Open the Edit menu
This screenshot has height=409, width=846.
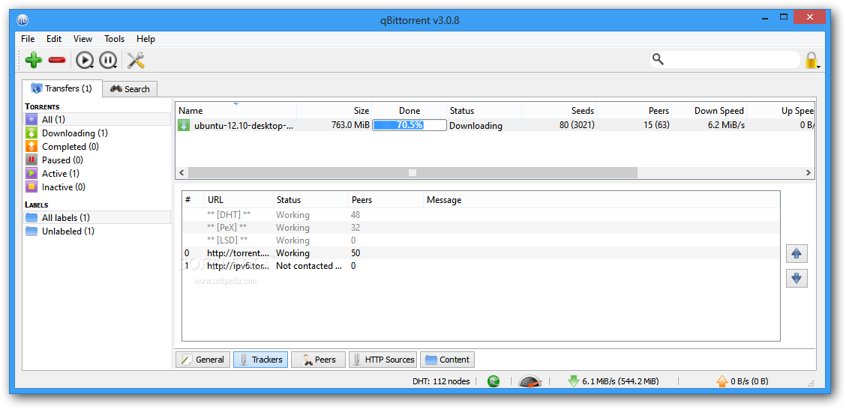pyautogui.click(x=54, y=39)
